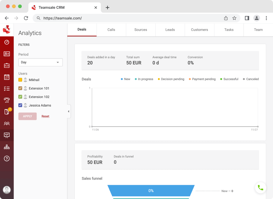This screenshot has width=273, height=199.
Task: Click the 'Deals added in a day' value 20
Action: pyautogui.click(x=90, y=63)
